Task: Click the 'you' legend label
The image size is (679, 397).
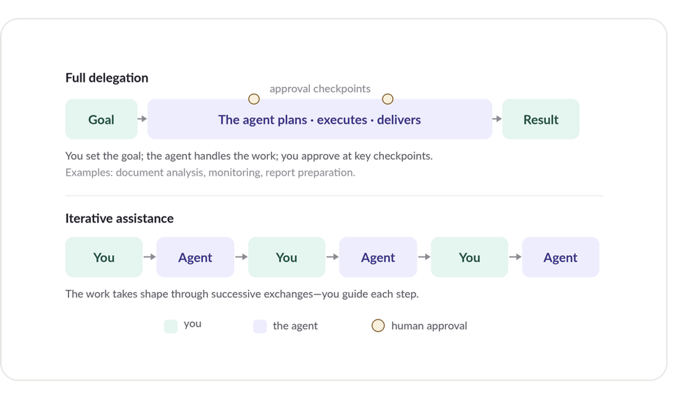Action: tap(193, 324)
